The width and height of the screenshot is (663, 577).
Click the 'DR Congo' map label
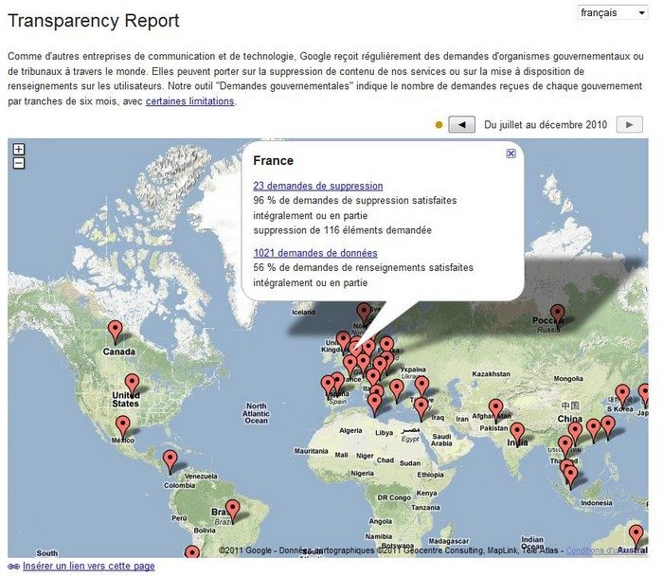tap(394, 498)
